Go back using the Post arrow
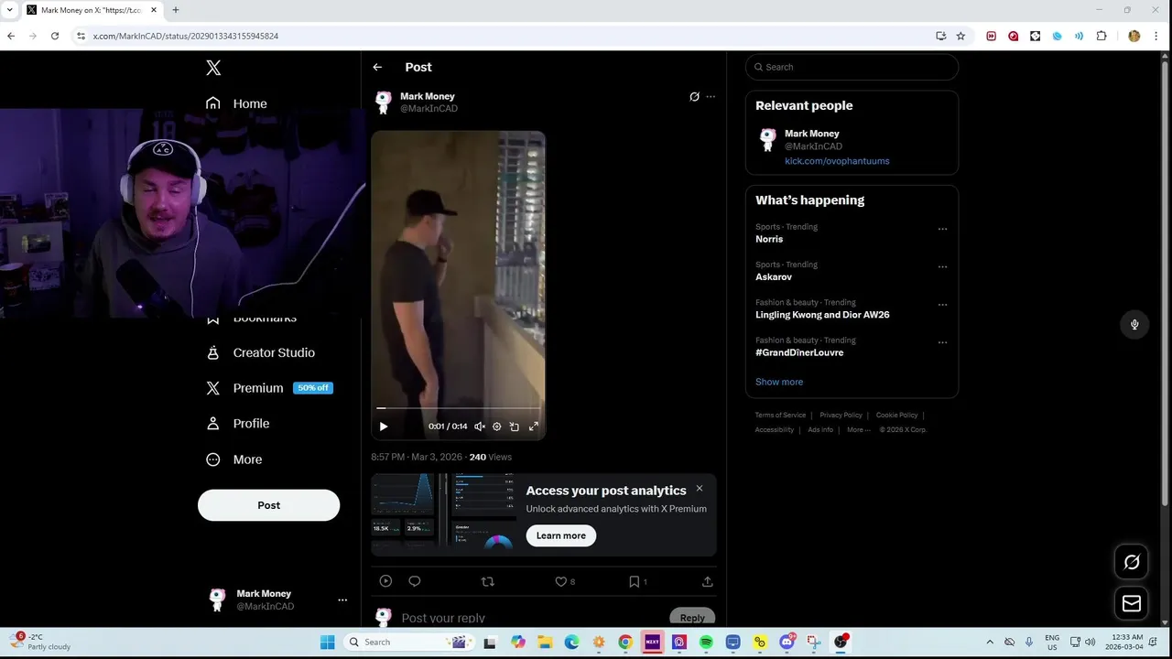The image size is (1172, 659). pos(377,67)
